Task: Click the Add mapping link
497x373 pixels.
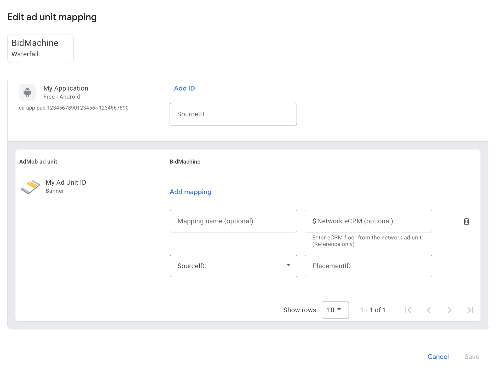Action: (190, 192)
